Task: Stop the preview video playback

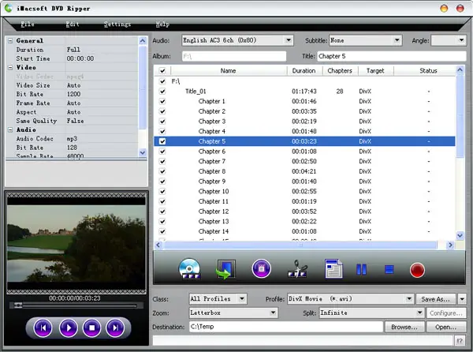Action: click(92, 328)
